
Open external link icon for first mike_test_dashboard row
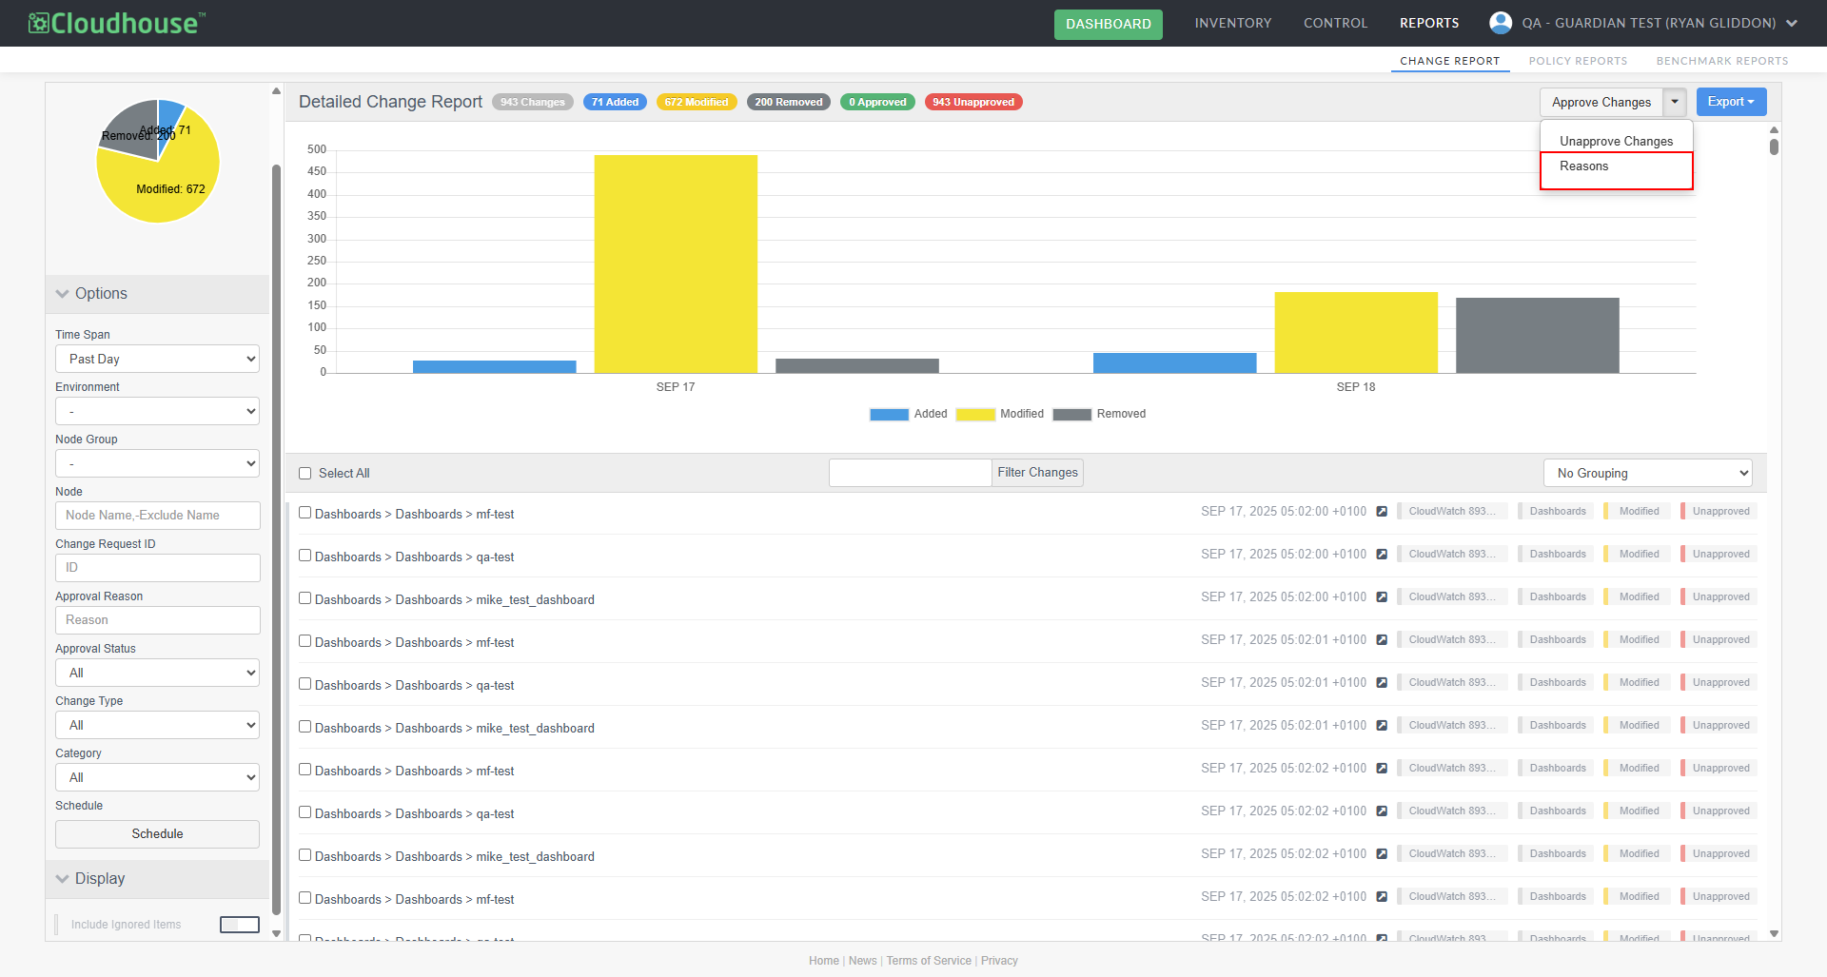point(1382,597)
